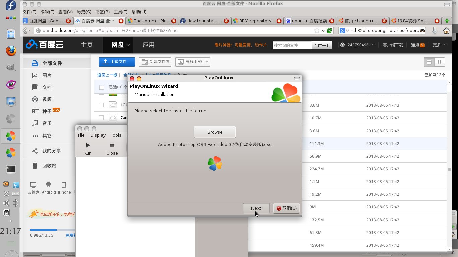Open the Display menu of the PlayOnLinux window
The height and width of the screenshot is (257, 458).
coord(98,135)
